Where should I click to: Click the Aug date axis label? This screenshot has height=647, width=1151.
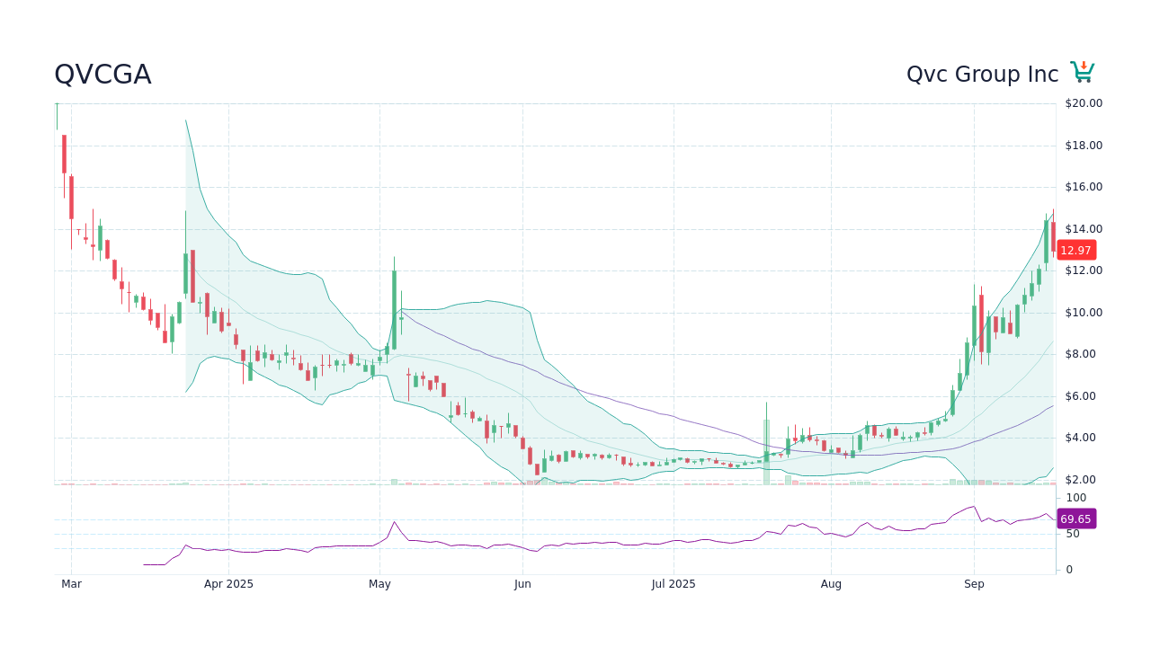click(831, 584)
